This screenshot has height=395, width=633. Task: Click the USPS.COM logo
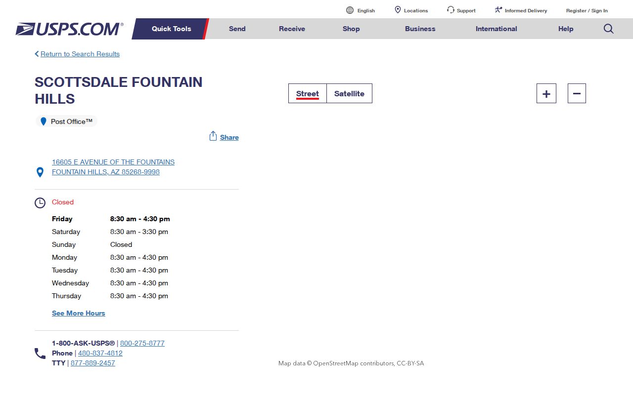69,29
